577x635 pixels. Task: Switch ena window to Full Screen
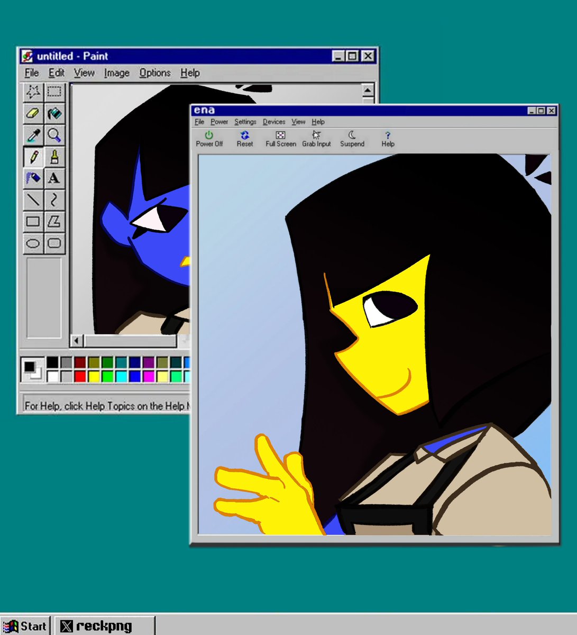pos(281,139)
